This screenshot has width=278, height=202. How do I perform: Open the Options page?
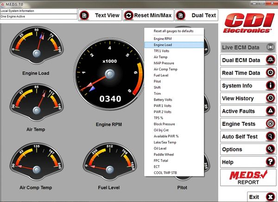(x=248, y=149)
